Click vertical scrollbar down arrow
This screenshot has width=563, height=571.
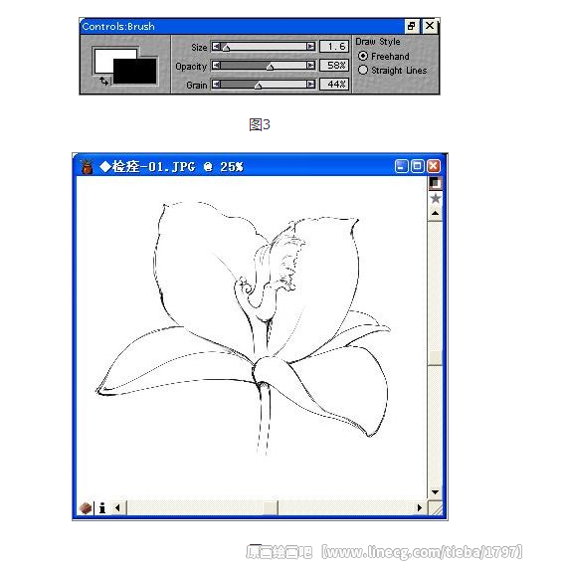click(x=435, y=492)
